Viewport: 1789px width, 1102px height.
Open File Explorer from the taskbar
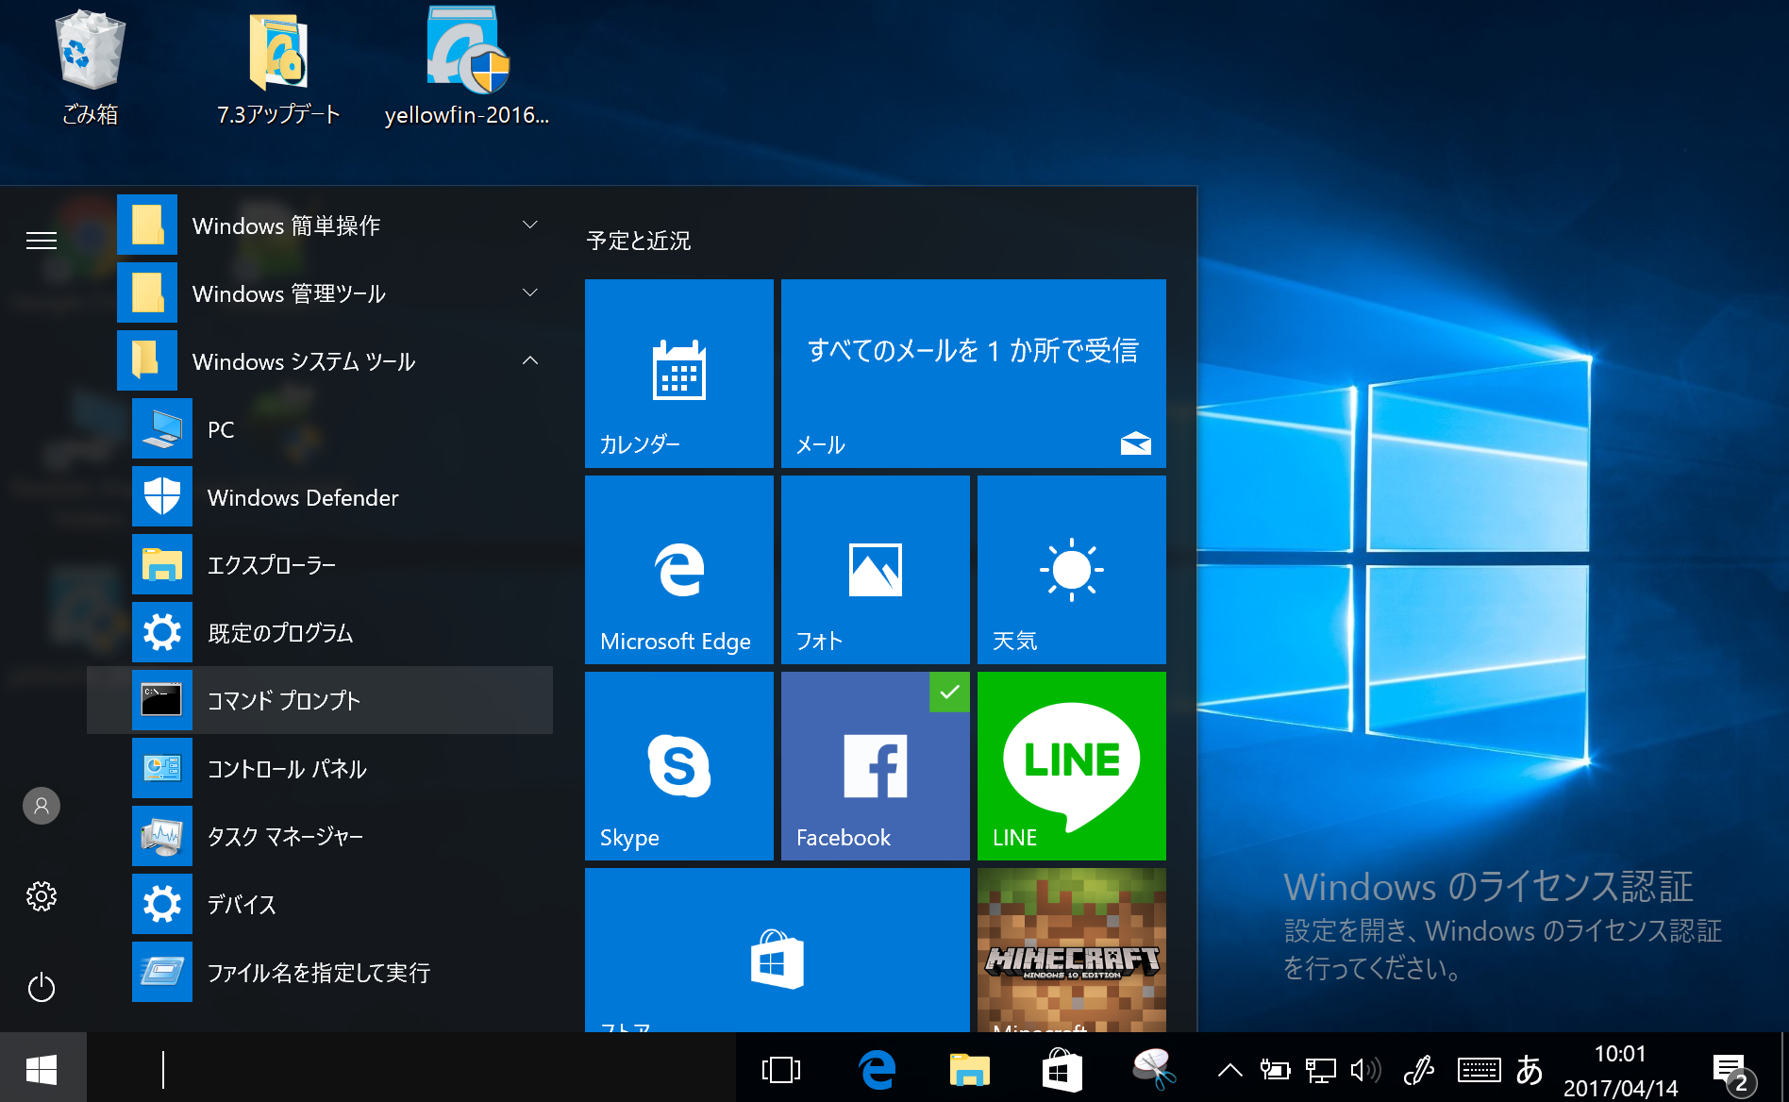(x=969, y=1070)
